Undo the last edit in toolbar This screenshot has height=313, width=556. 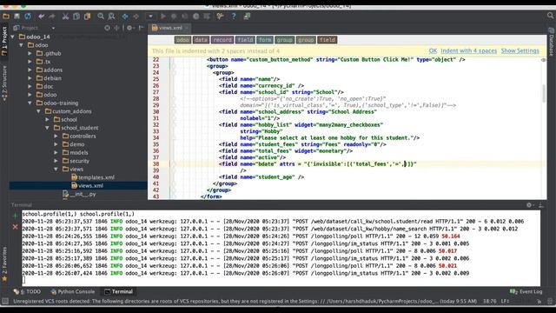42,17
